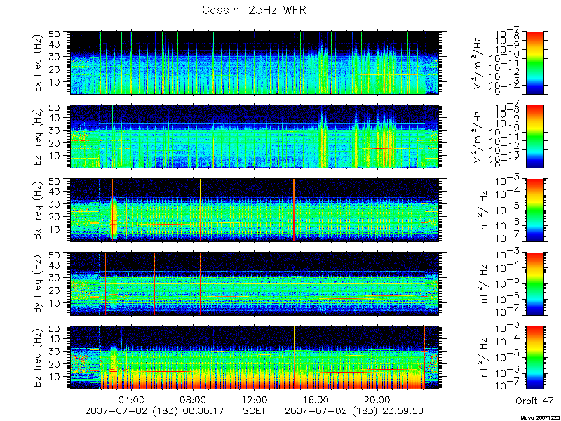Click the plot title Cassini 25Hz WFR
Image resolution: width=561 pixels, height=421 pixels.
[254, 10]
